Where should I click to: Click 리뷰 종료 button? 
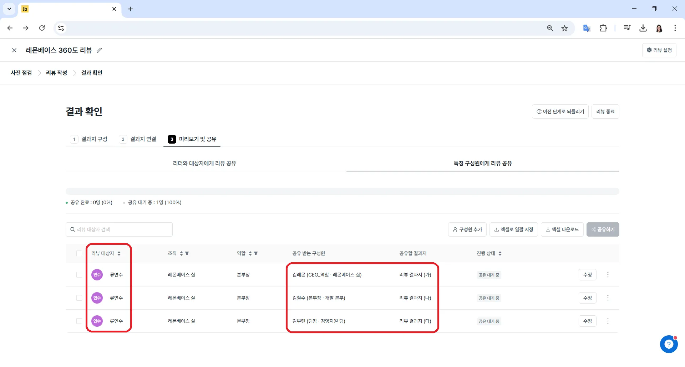pos(605,112)
